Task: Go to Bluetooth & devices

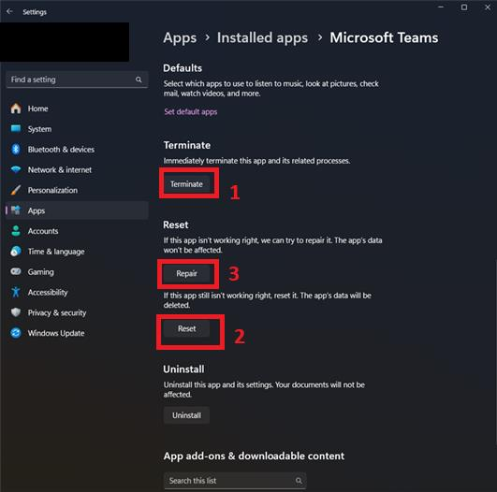Action: 77,150
